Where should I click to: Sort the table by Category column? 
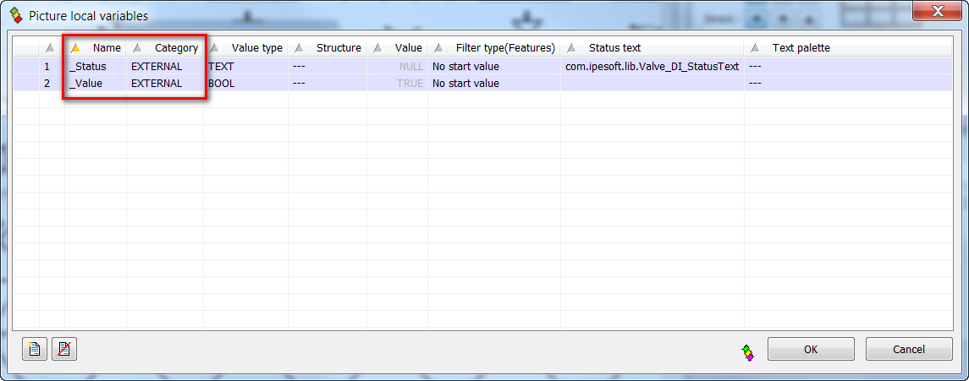point(175,48)
